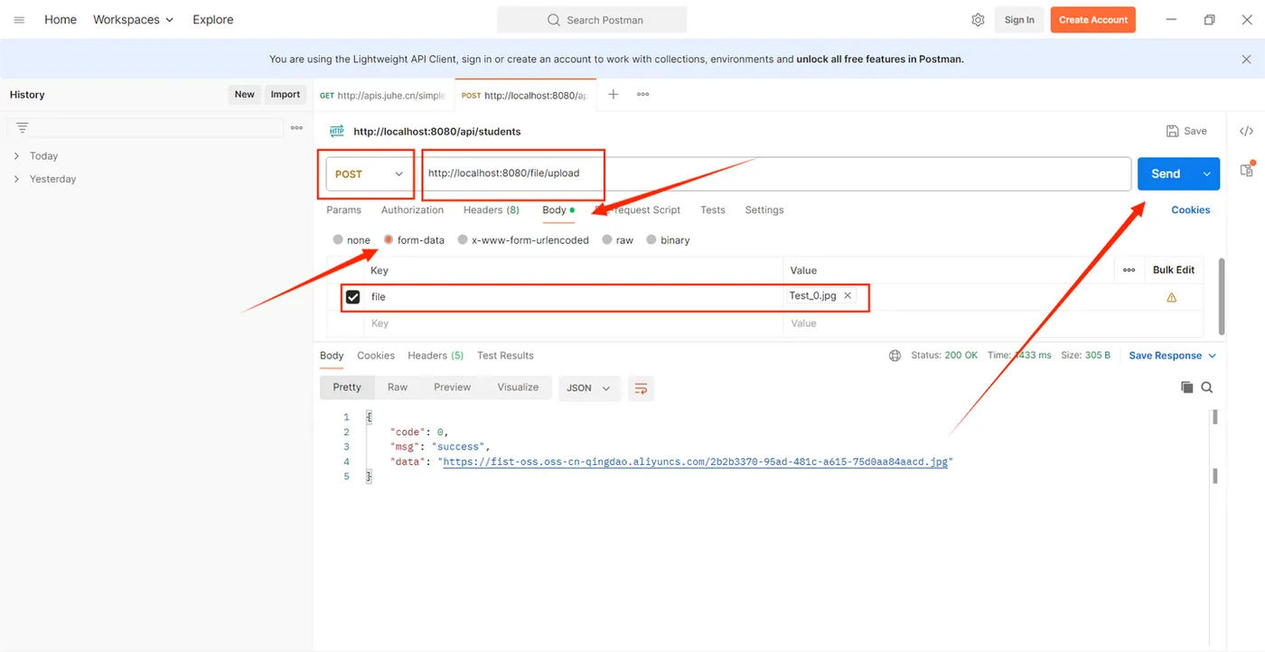Open Postman settings gear icon
This screenshot has width=1265, height=652.
pos(978,20)
